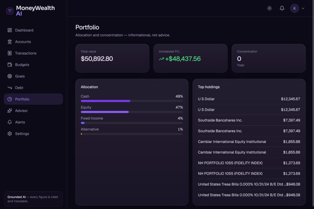Screen dimensions: 314x209
Task: Click the Total value card
Action: 112,58
